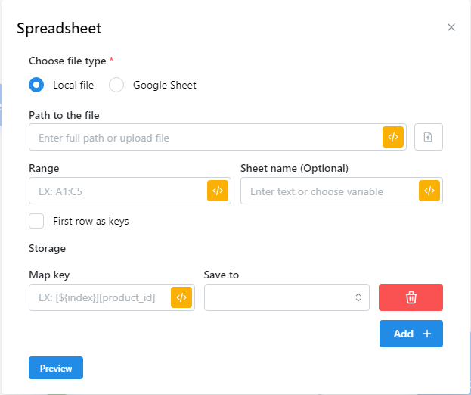Close the Spreadsheet dialog
Image resolution: width=471 pixels, height=395 pixels.
click(451, 27)
